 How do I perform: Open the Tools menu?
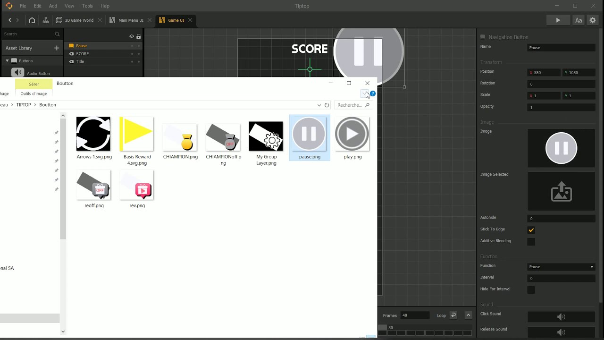pos(87,6)
